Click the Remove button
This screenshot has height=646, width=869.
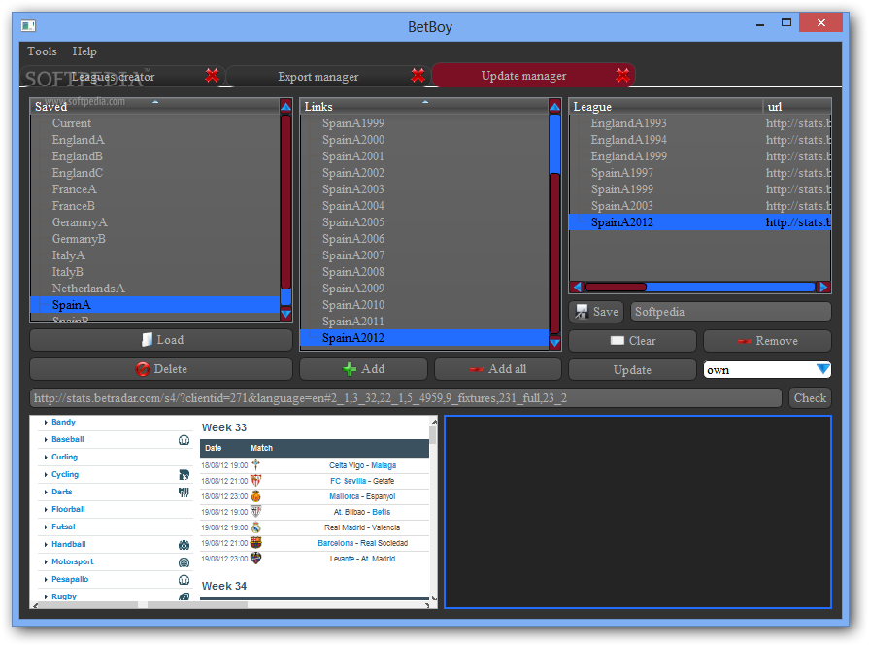pyautogui.click(x=768, y=340)
